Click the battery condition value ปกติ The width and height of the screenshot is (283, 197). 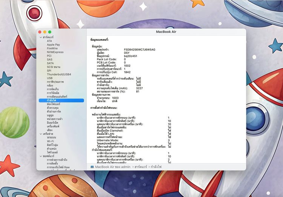pyautogui.click(x=115, y=101)
